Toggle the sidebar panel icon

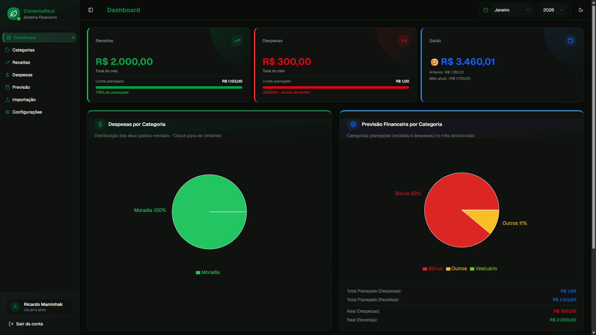pos(91,10)
